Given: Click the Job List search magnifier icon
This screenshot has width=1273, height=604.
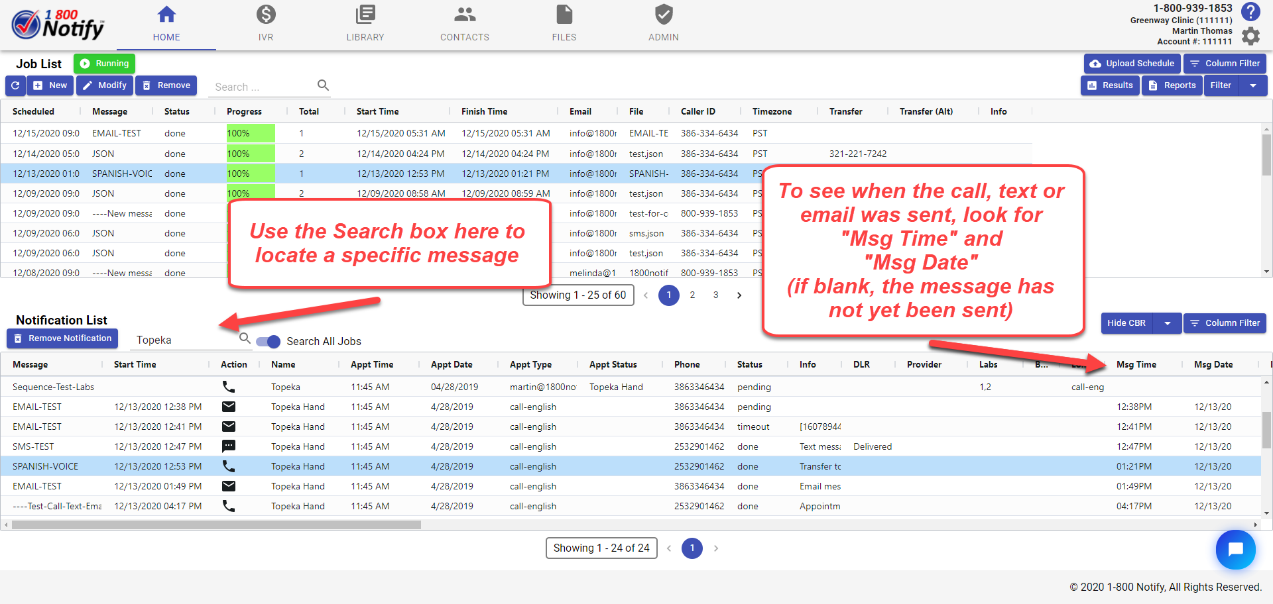Looking at the screenshot, I should tap(323, 85).
